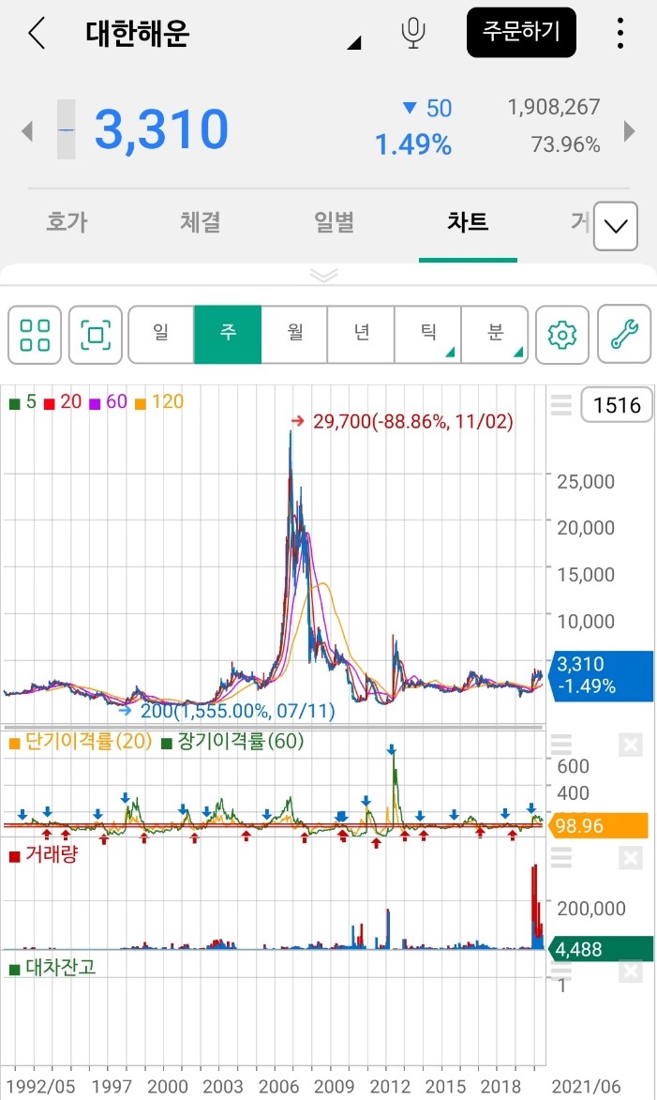The height and width of the screenshot is (1100, 657).
Task: Tap the 1.49% change rate
Action: 413,145
